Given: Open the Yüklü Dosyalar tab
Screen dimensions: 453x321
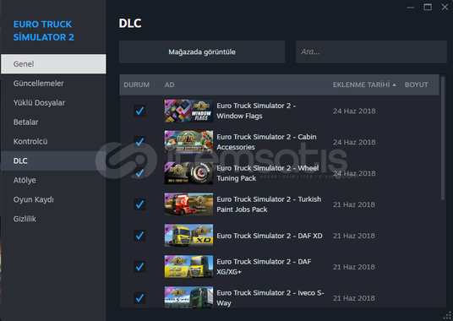Looking at the screenshot, I should pos(53,103).
